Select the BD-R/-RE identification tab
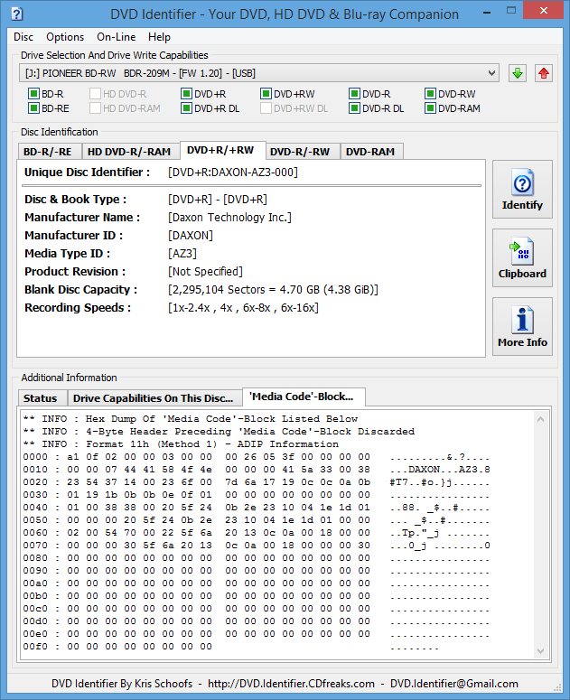 point(47,152)
